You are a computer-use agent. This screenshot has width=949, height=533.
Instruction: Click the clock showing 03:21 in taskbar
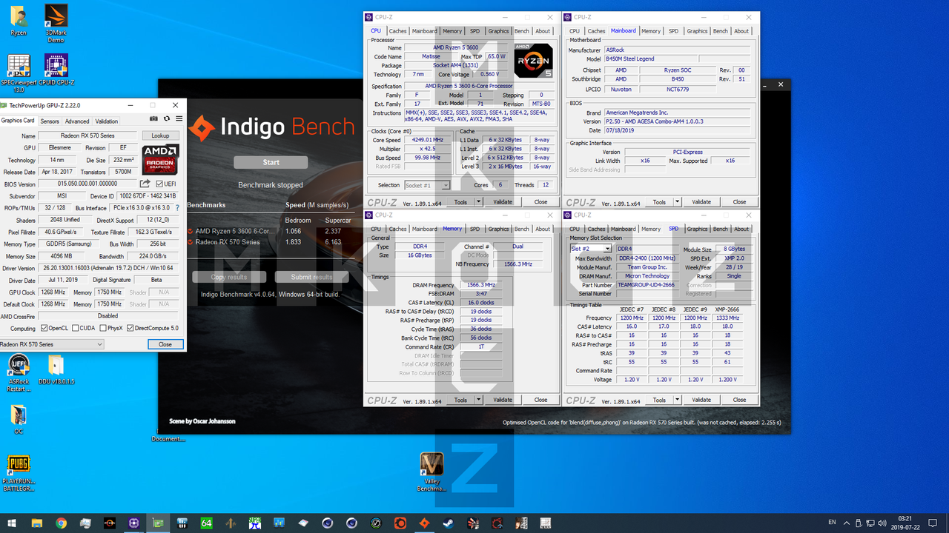906,523
